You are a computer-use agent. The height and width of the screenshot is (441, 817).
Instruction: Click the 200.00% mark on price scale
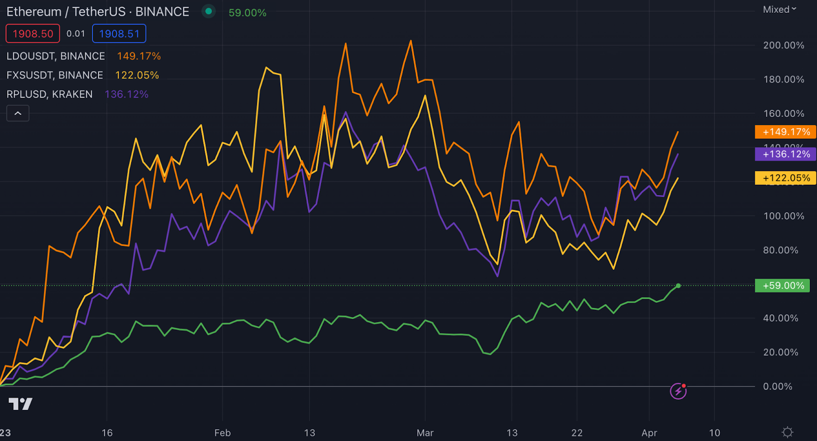[783, 45]
